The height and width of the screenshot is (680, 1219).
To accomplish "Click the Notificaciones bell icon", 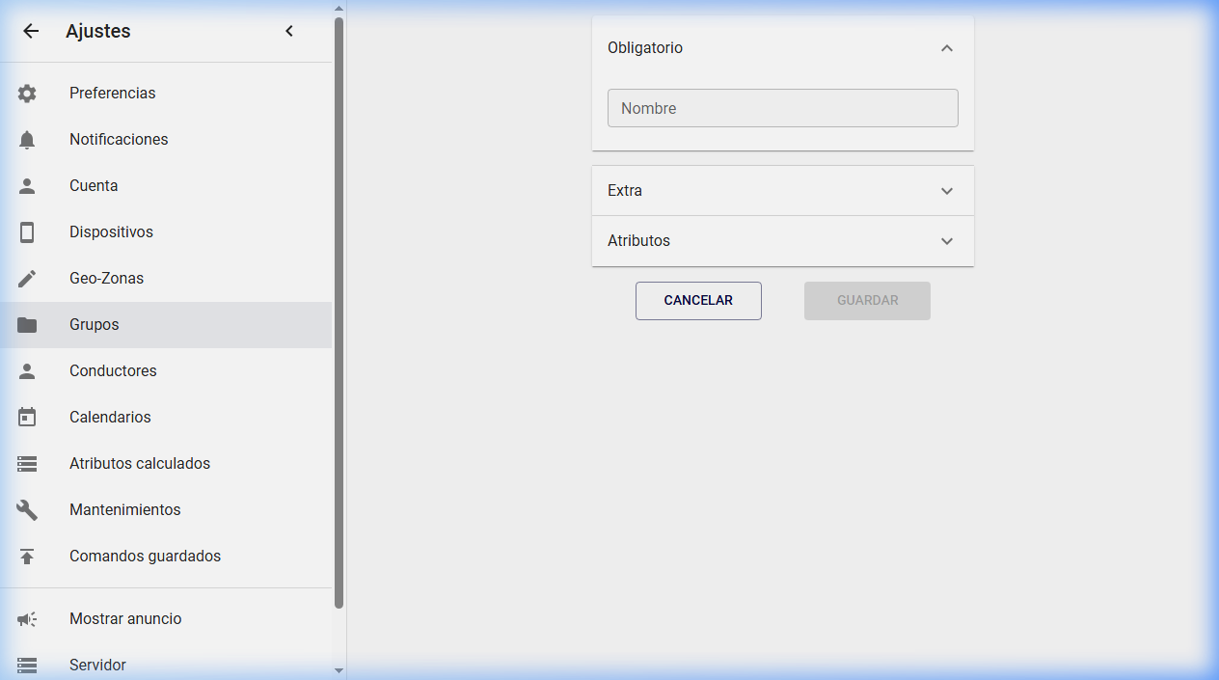I will coord(27,140).
